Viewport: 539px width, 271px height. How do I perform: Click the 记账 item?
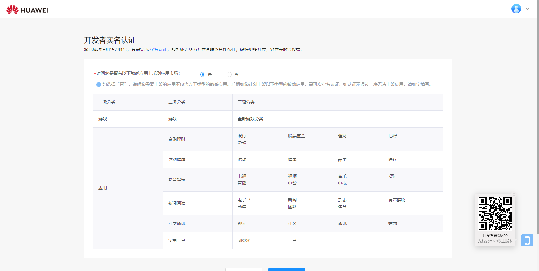pyautogui.click(x=393, y=136)
